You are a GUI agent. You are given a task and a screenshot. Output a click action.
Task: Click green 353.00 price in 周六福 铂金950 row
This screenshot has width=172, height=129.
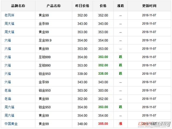pos(103,107)
